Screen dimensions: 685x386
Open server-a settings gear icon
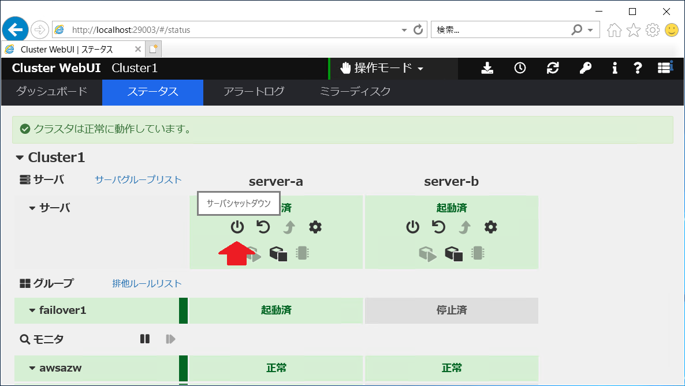coord(315,227)
